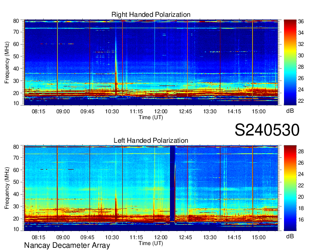The image size is (309, 251).
Task: Click Time (UT) label under Left Handed plot
Action: tap(151, 243)
